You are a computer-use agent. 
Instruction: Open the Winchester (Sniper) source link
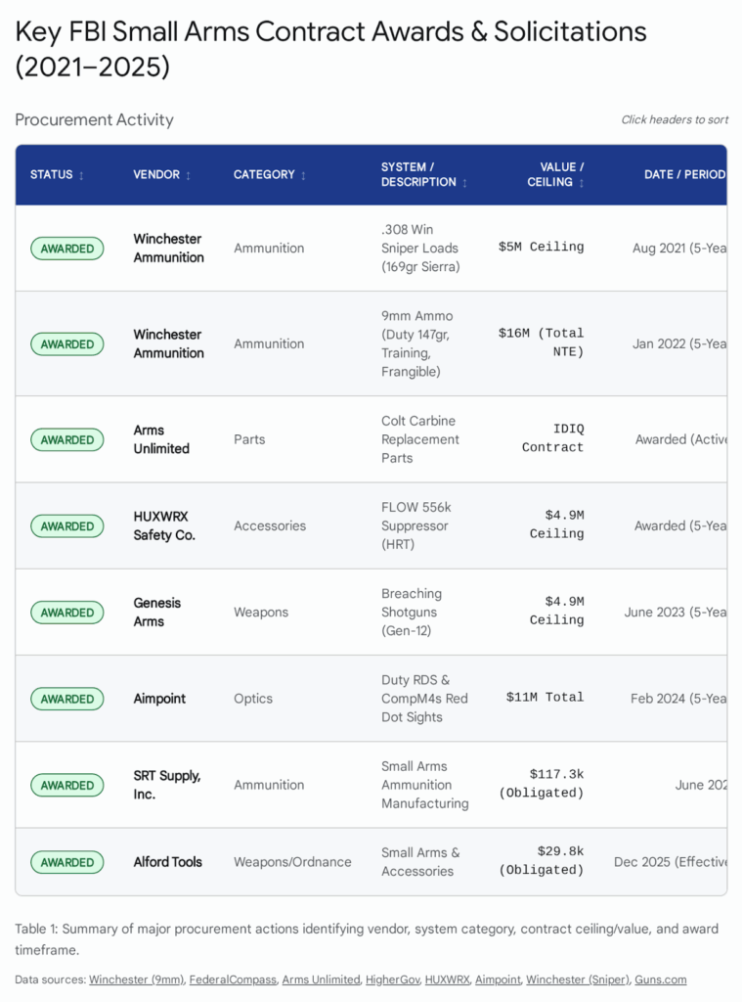(x=580, y=979)
